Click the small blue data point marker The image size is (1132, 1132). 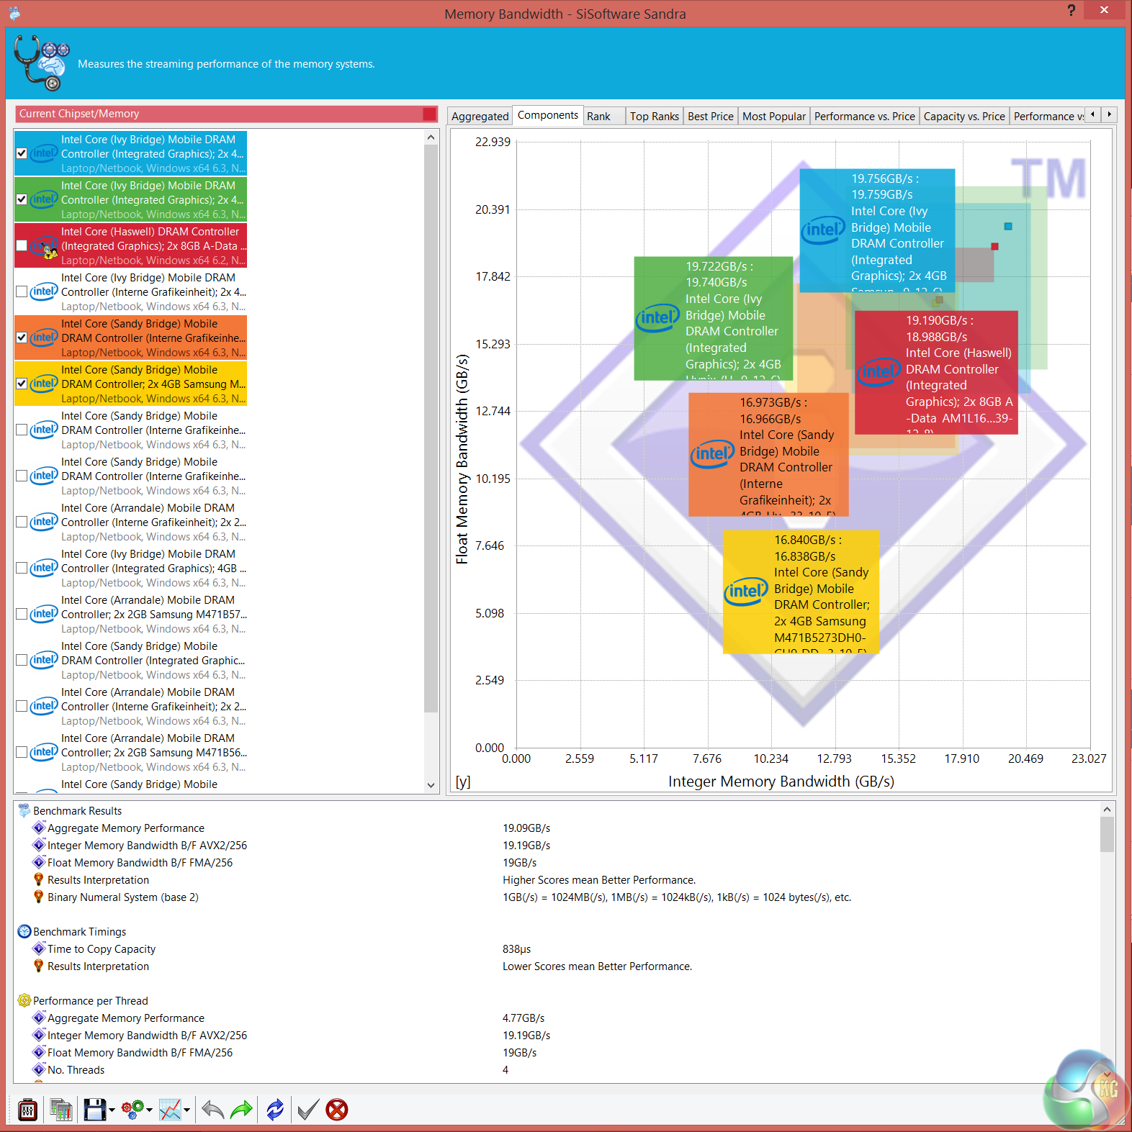[x=1008, y=226]
